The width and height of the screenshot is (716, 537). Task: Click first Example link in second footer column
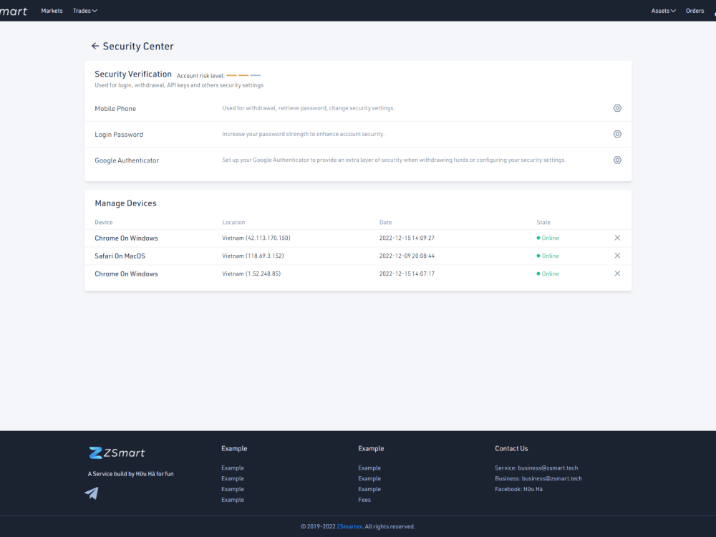click(x=369, y=468)
